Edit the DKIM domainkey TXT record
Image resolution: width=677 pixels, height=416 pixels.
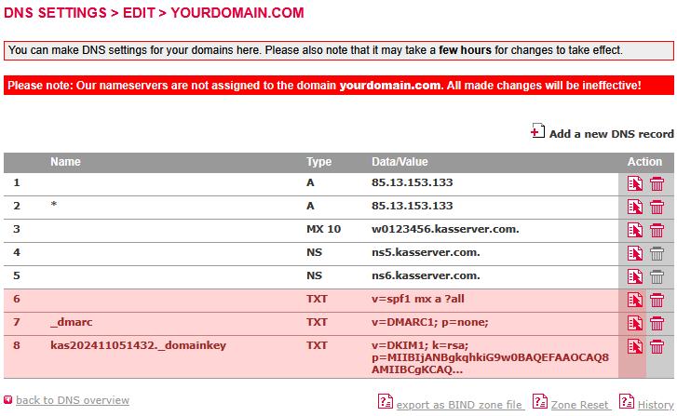[635, 346]
